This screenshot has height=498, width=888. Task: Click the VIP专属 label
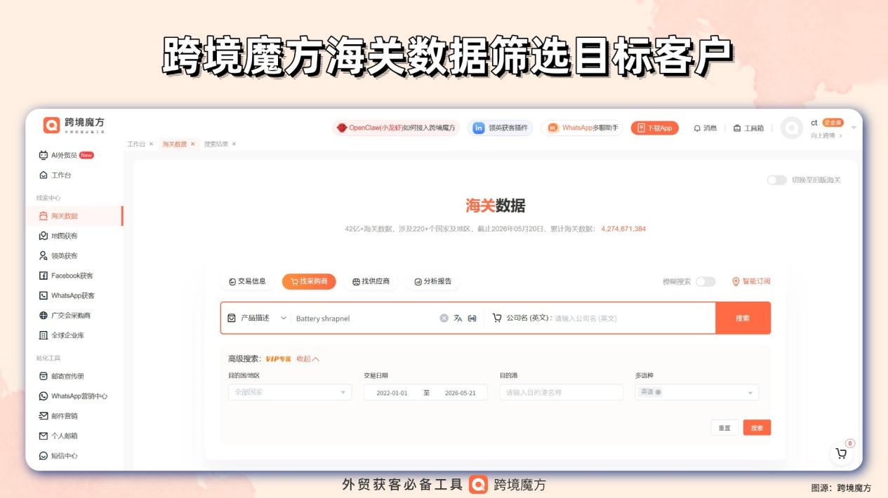tap(278, 358)
